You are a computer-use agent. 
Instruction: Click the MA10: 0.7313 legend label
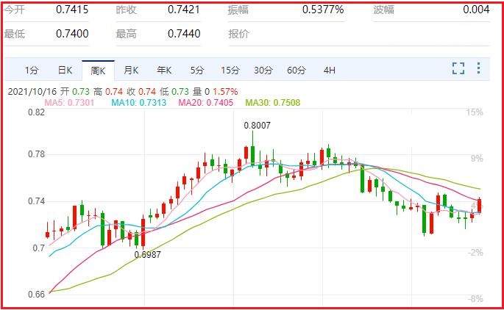coord(139,103)
